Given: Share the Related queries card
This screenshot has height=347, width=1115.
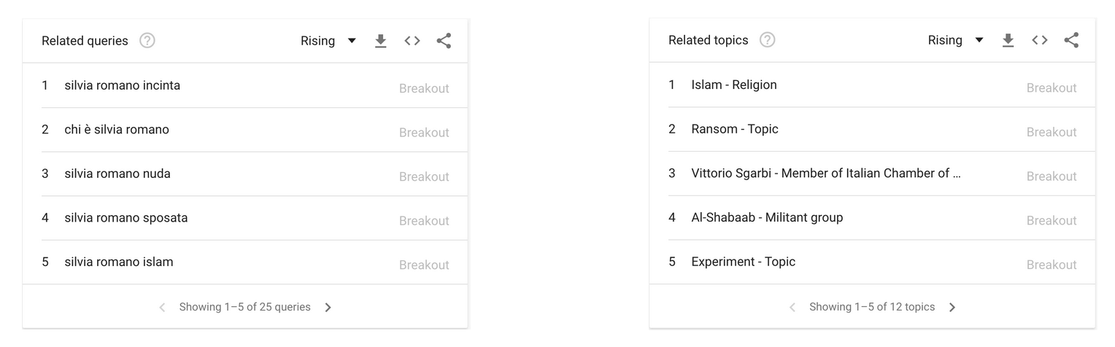Looking at the screenshot, I should coord(444,41).
